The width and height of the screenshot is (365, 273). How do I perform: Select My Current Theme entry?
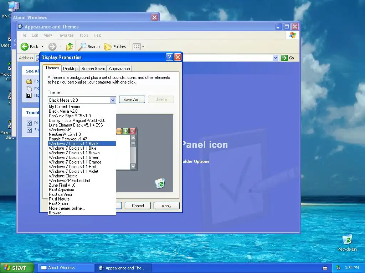coord(82,107)
